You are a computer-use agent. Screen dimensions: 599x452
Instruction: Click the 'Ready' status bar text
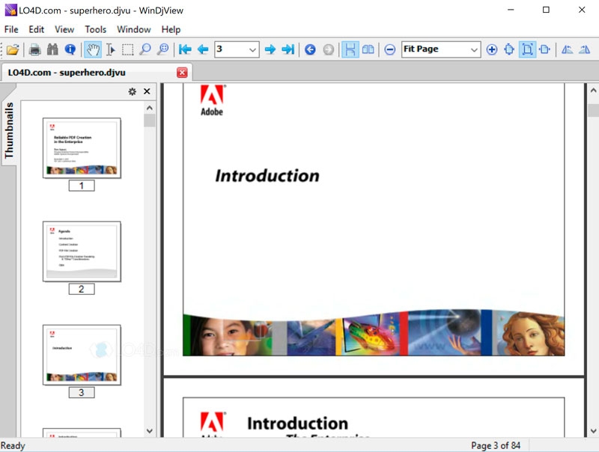click(x=13, y=445)
